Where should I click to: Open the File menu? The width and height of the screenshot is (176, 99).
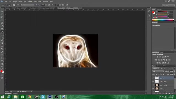pos(6,2)
